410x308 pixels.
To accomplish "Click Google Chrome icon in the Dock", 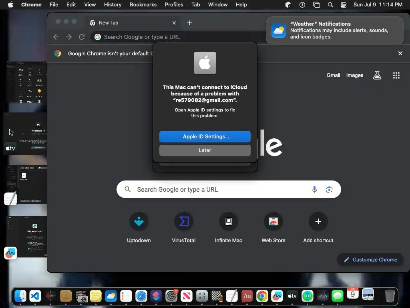I will click(x=262, y=296).
